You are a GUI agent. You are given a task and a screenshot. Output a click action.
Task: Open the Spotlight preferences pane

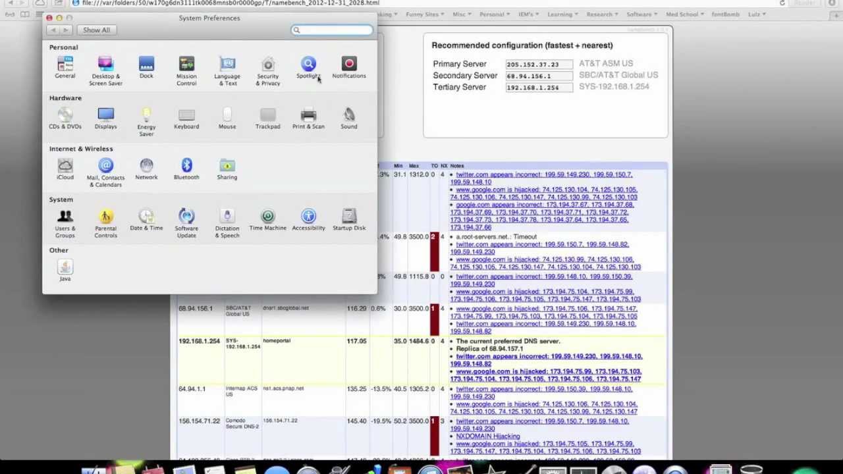(308, 68)
